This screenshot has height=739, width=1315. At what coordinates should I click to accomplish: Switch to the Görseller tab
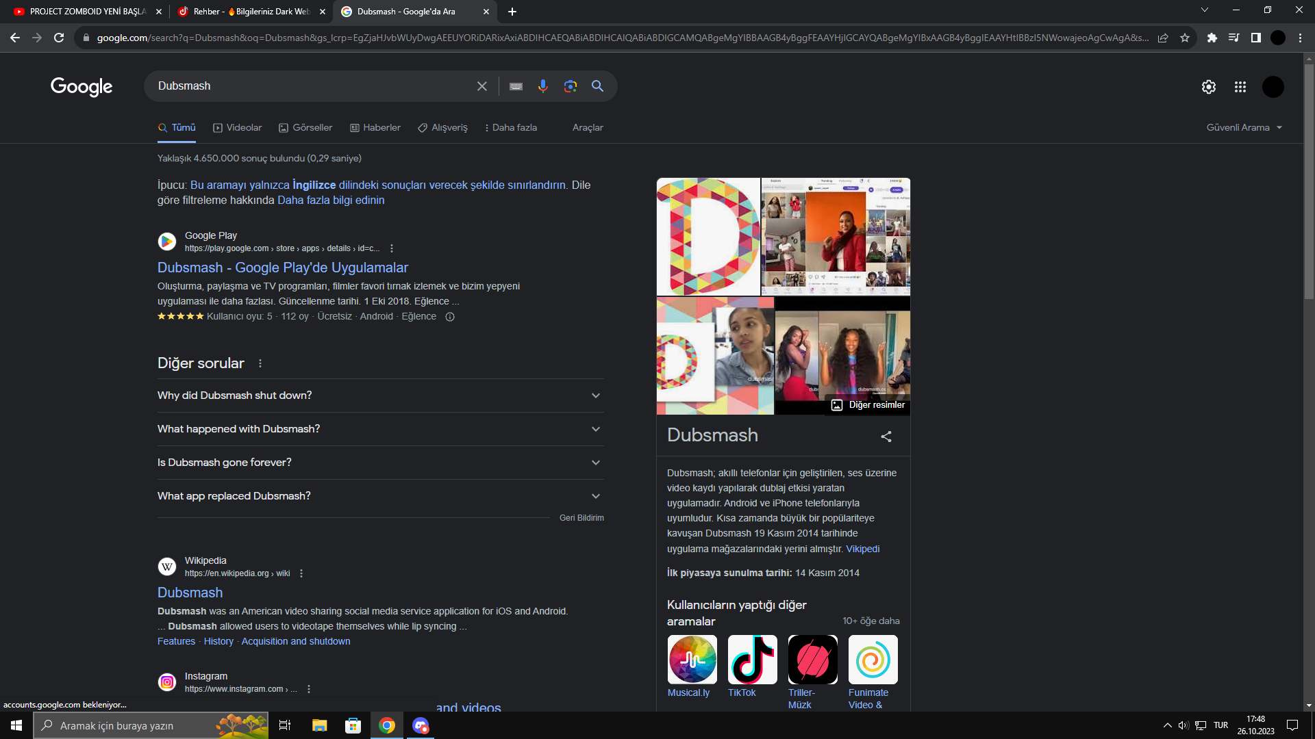click(x=305, y=128)
